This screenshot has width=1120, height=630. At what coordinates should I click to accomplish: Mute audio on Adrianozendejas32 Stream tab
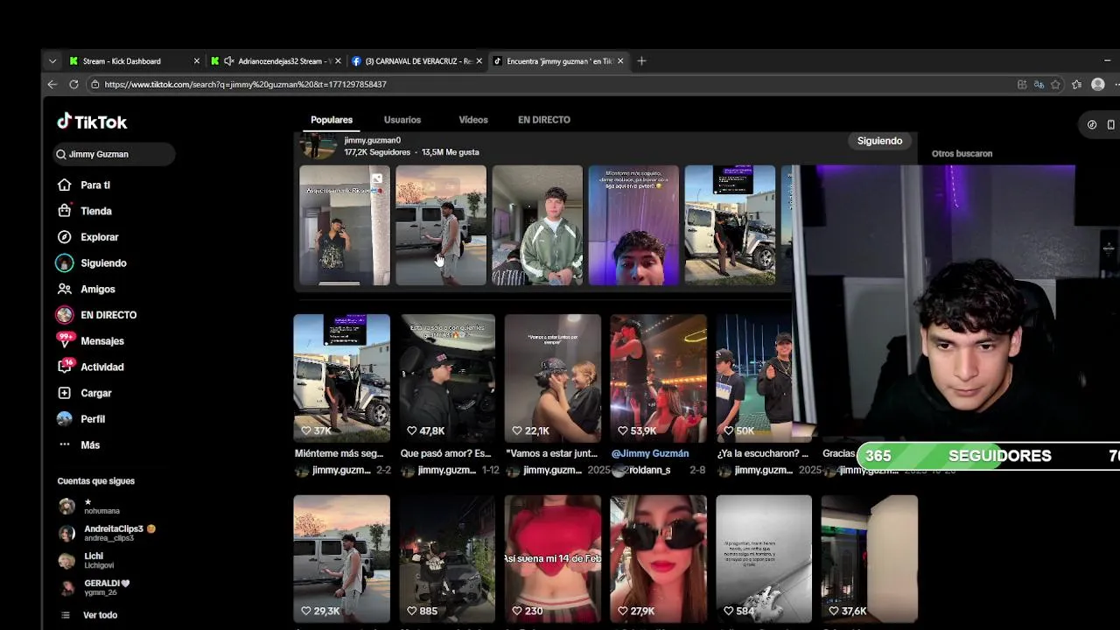point(228,61)
